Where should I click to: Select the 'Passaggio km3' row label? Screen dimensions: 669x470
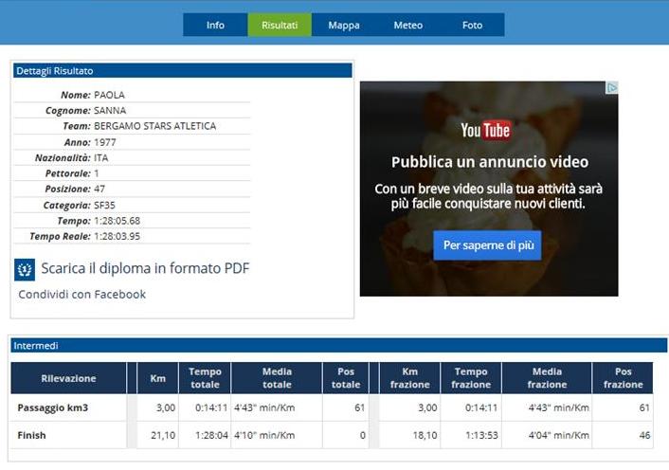coord(53,407)
